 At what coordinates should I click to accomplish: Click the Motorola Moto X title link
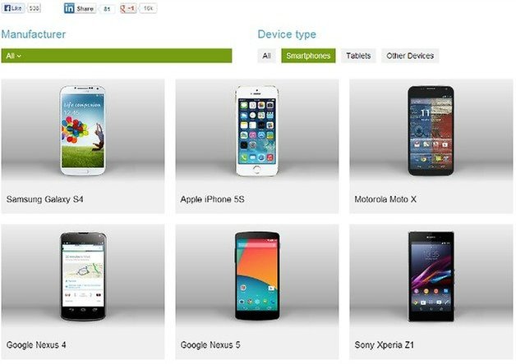point(385,199)
